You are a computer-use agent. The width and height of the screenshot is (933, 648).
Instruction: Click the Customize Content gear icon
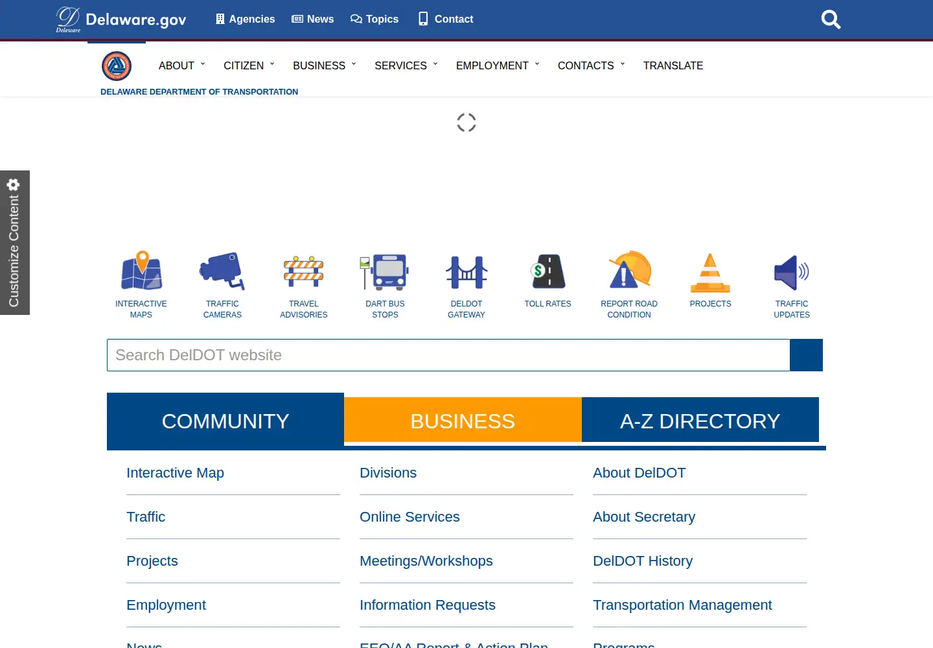pyautogui.click(x=13, y=185)
